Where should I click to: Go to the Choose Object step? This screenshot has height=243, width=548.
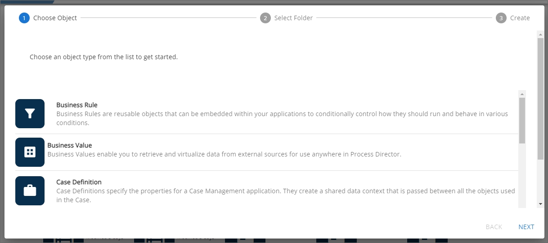click(55, 18)
